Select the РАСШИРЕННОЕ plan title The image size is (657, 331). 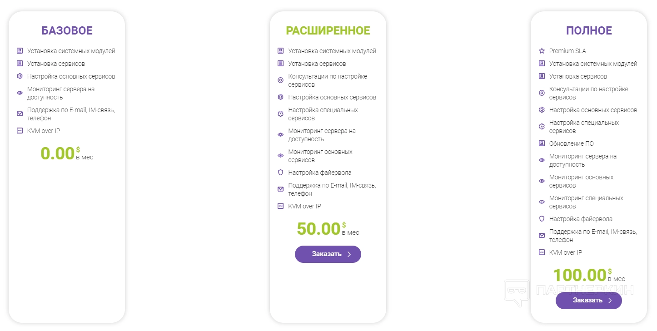click(328, 31)
